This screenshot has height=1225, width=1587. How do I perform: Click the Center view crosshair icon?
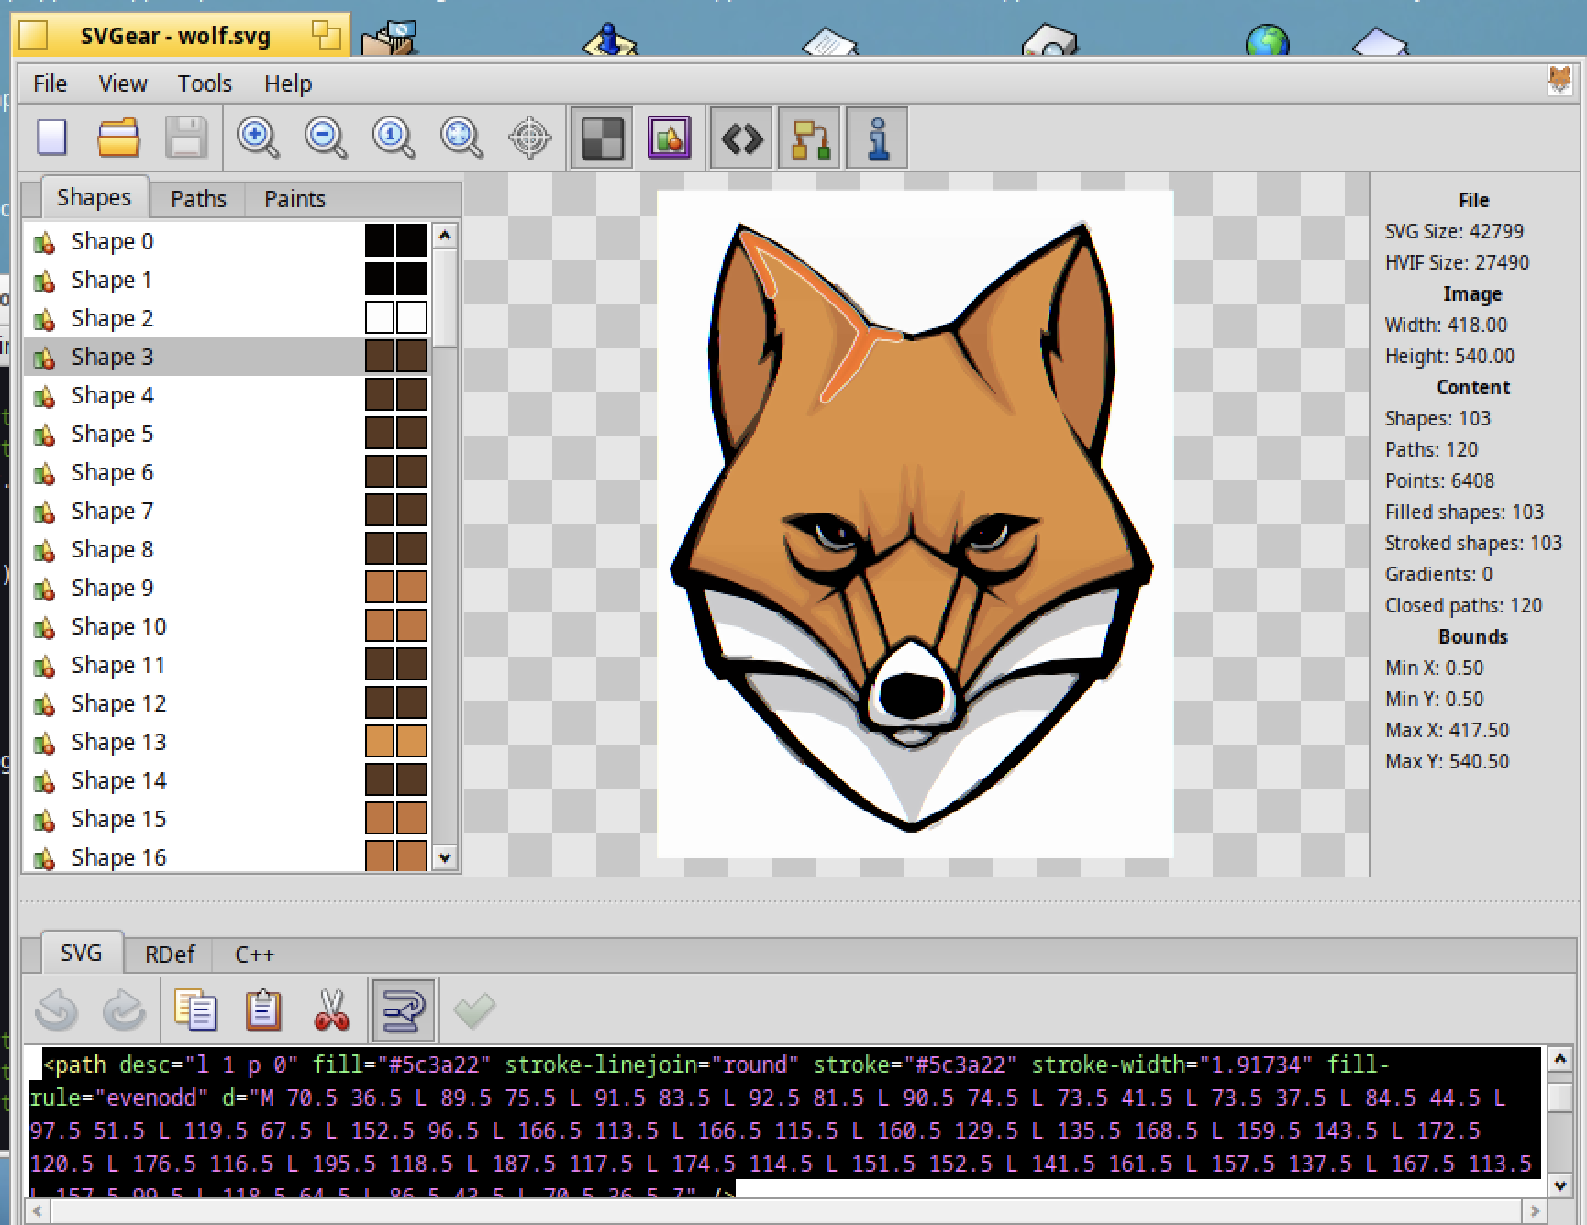click(x=529, y=138)
